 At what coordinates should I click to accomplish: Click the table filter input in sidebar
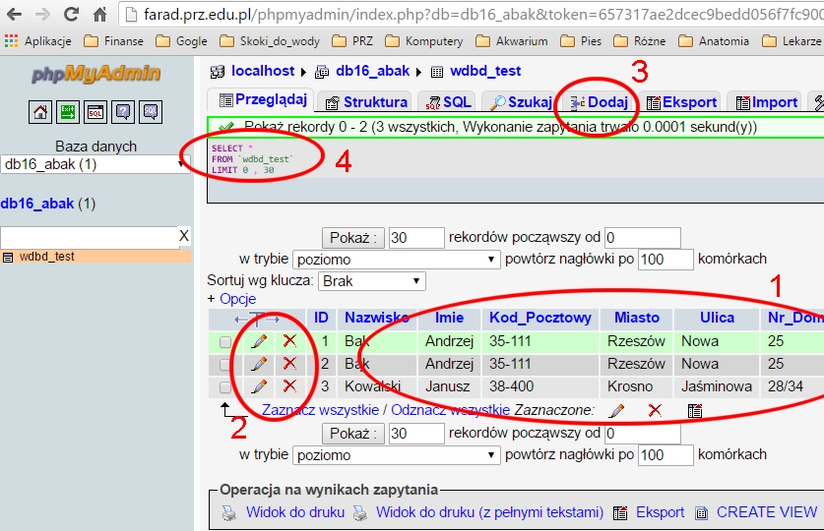coord(90,237)
